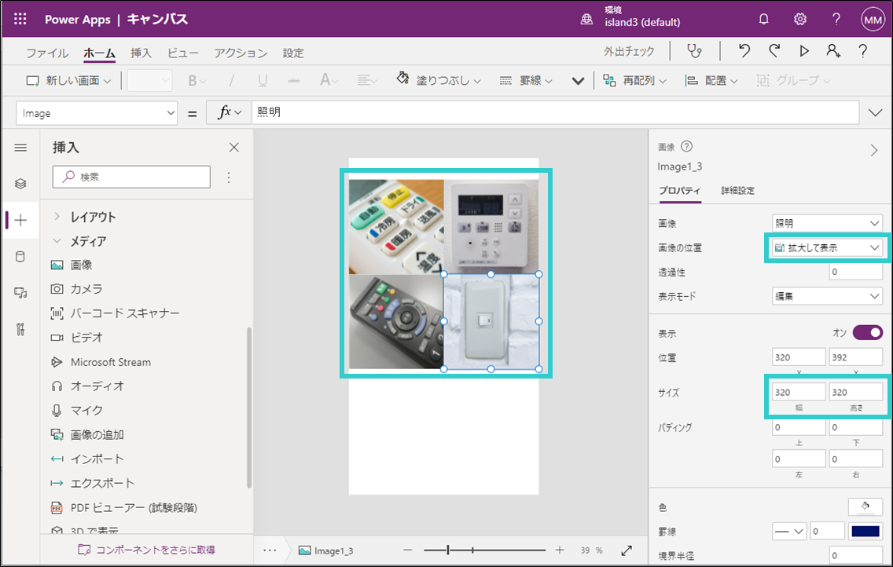Close the 挿入 panel
Screen dimensions: 893x567
234,148
